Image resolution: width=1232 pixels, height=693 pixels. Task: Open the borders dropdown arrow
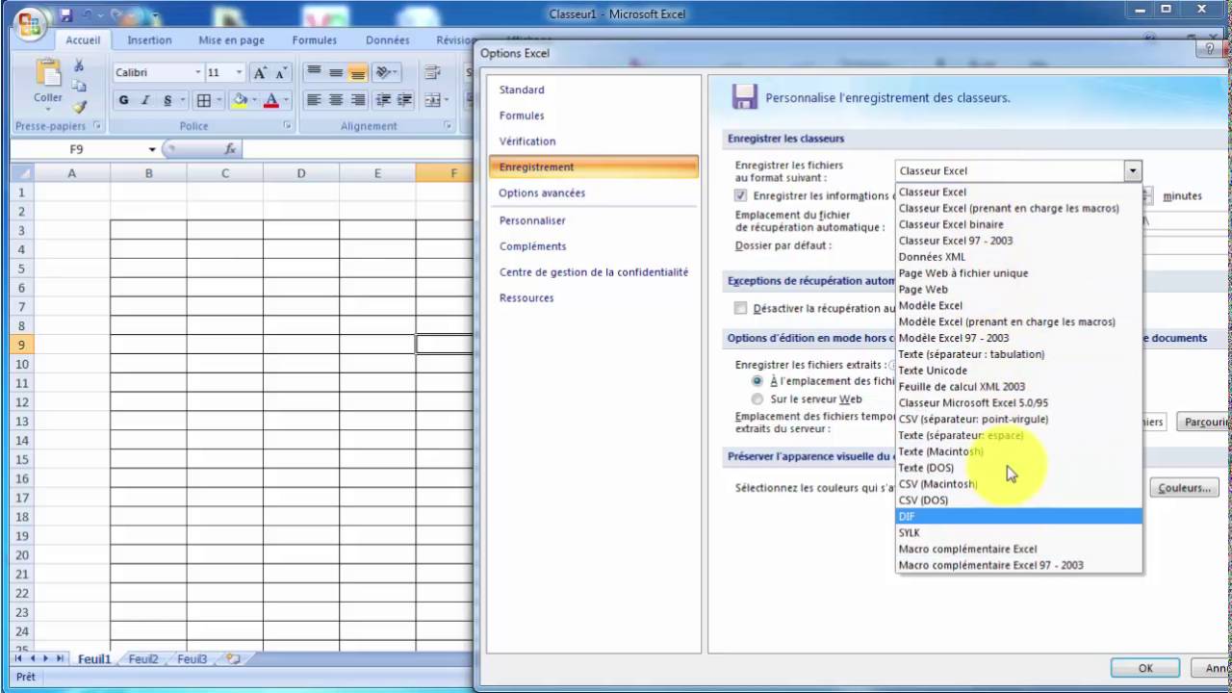point(220,100)
